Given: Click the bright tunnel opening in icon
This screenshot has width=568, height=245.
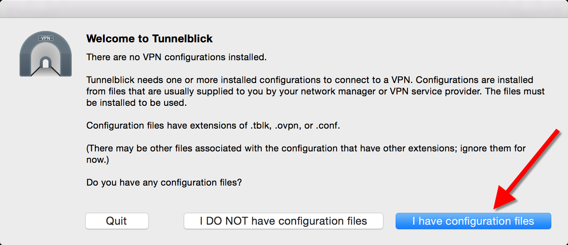Looking at the screenshot, I should pyautogui.click(x=46, y=63).
